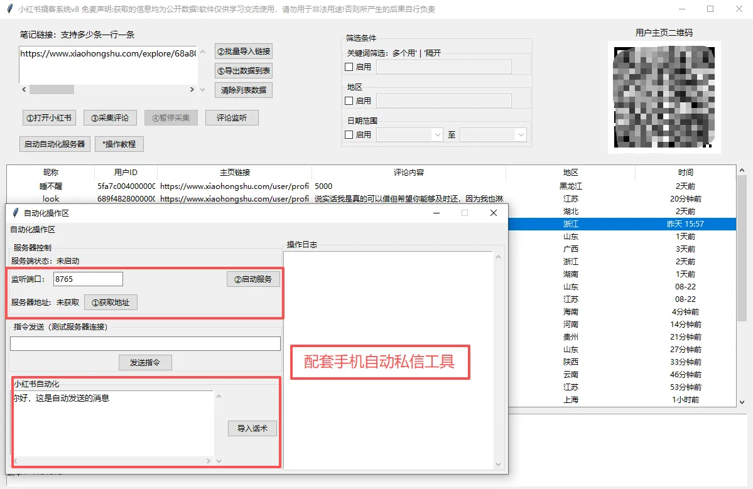Click the feather icon of 自动化操作区 window
The width and height of the screenshot is (753, 489).
click(x=16, y=213)
